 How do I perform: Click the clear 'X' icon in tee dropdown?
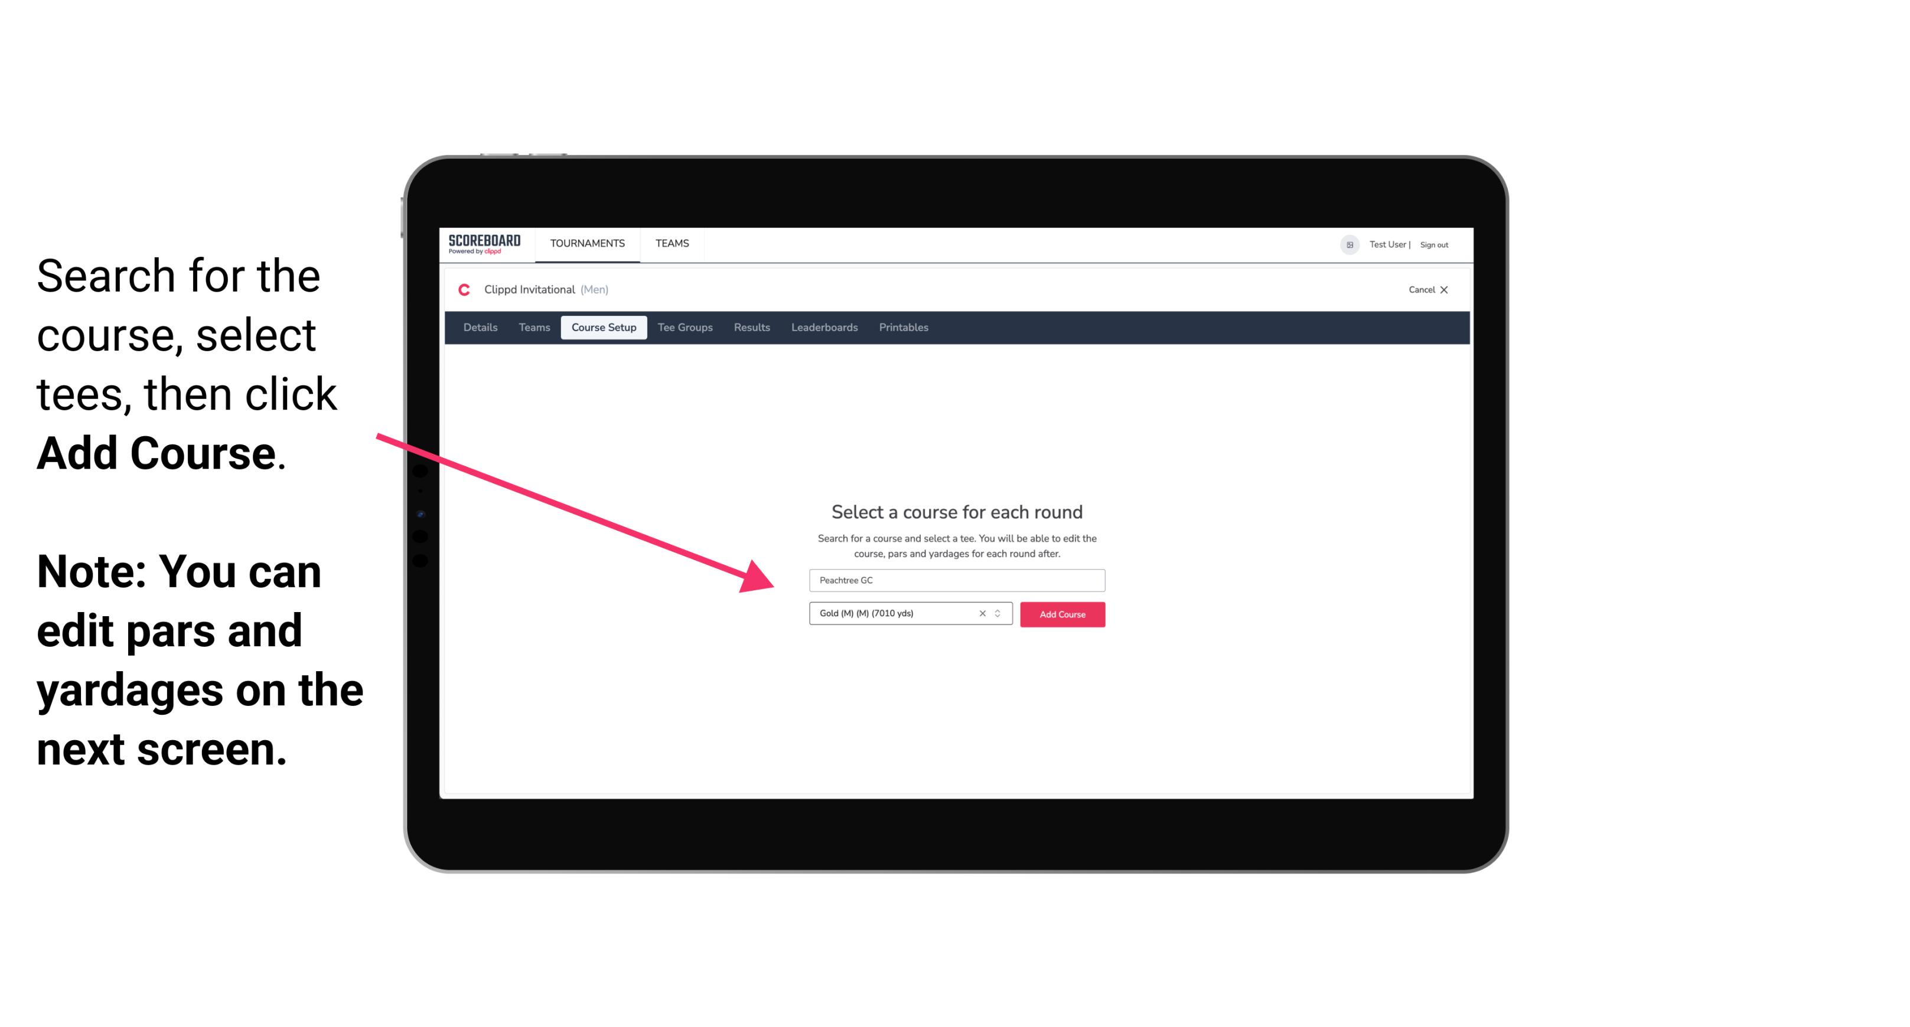982,614
